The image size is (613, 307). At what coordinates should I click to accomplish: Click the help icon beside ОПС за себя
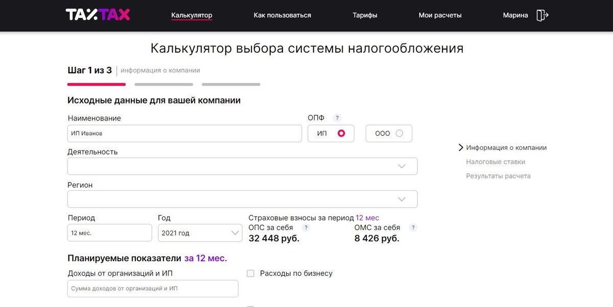click(306, 228)
